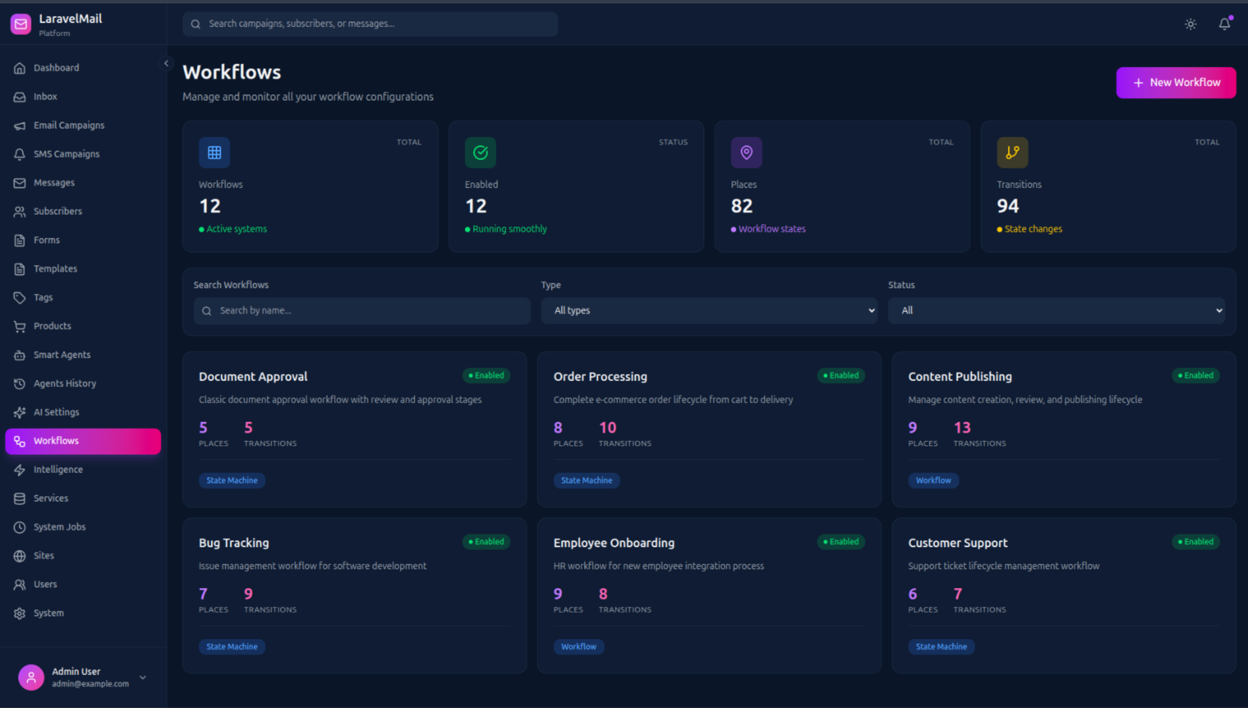Image resolution: width=1248 pixels, height=708 pixels.
Task: Click the Admin User avatar icon
Action: pos(31,677)
